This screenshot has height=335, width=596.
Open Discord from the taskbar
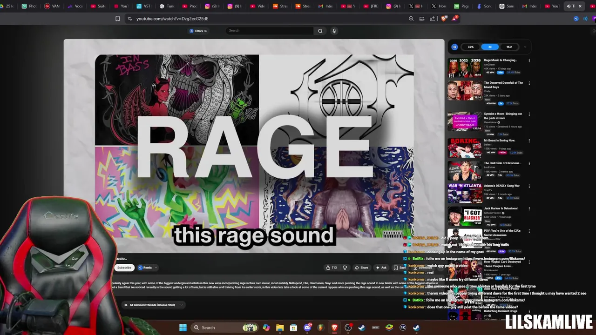click(x=307, y=328)
